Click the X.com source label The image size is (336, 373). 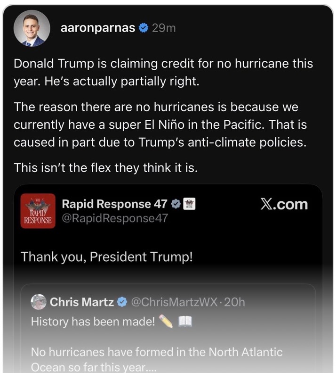pos(284,204)
